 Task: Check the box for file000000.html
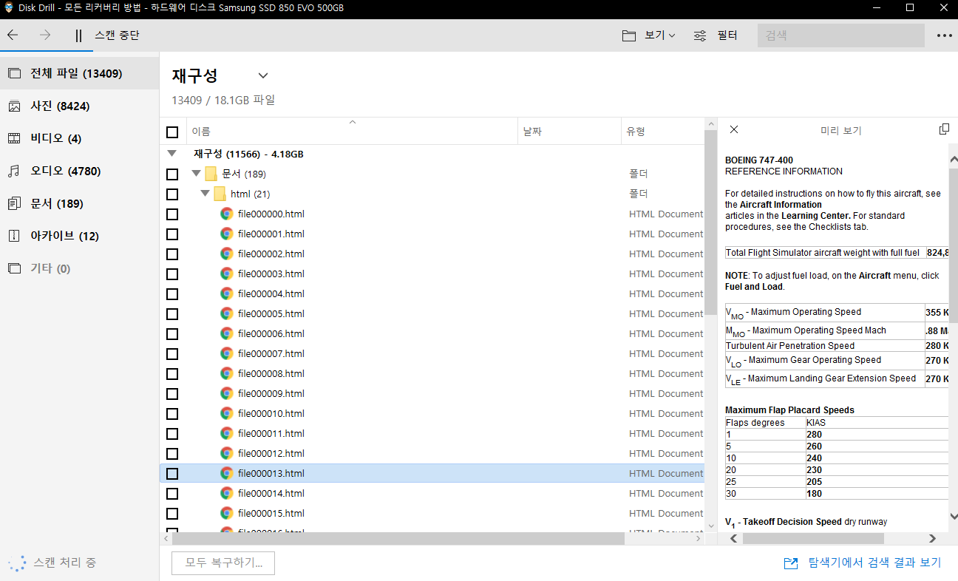pos(172,214)
